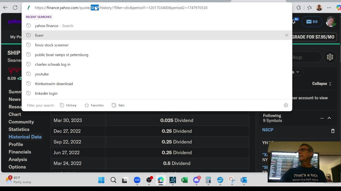The image size is (341, 191).
Task: Select the "charles schwab log in" suggestion
Action: click(x=157, y=64)
